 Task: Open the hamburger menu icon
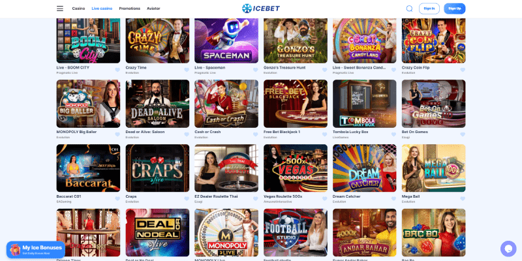60,8
